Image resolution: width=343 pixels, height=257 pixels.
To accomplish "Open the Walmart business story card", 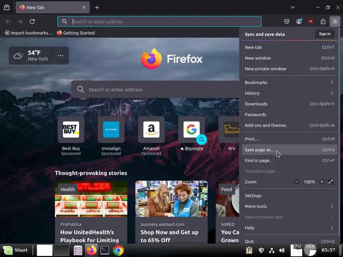I will point(171,212).
